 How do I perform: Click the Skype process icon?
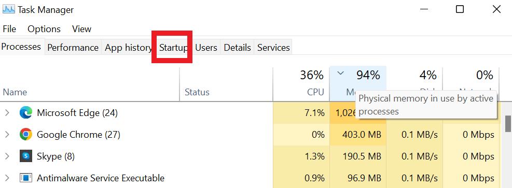(x=26, y=156)
